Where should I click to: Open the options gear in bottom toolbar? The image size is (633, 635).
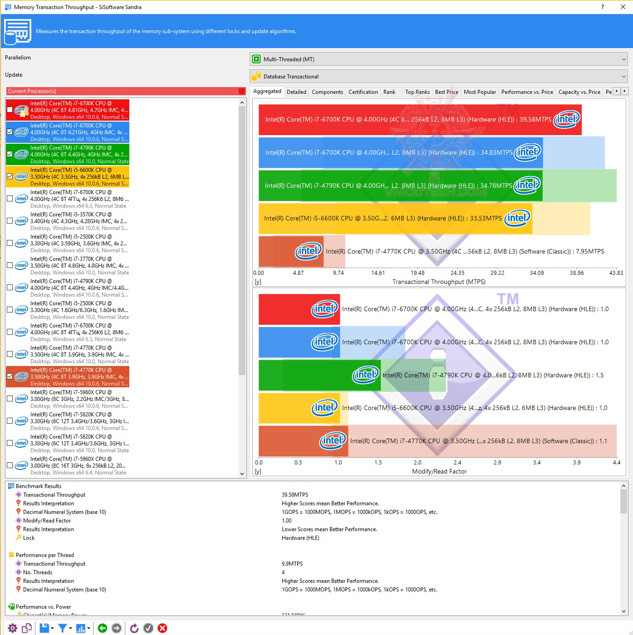pyautogui.click(x=13, y=628)
